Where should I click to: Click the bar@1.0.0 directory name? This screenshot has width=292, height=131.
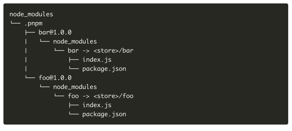pyautogui.click(x=55, y=32)
